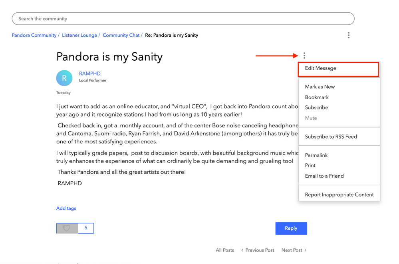The image size is (399, 264).
Task: Select Print from the dropdown menu
Action: click(x=310, y=165)
